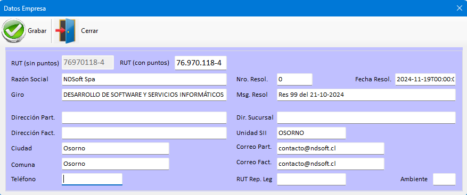Viewport: 467px width, 195px height.
Task: Click the Comuna label
Action: [x=23, y=164]
